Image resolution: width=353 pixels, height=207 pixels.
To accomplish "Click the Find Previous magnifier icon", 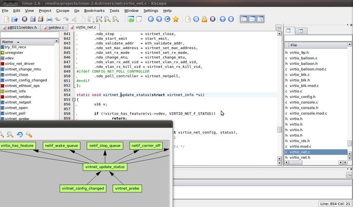I will pos(115,19).
